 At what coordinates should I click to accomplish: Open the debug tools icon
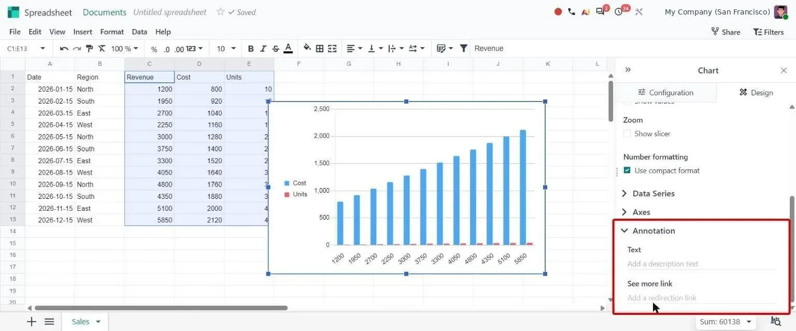(639, 12)
